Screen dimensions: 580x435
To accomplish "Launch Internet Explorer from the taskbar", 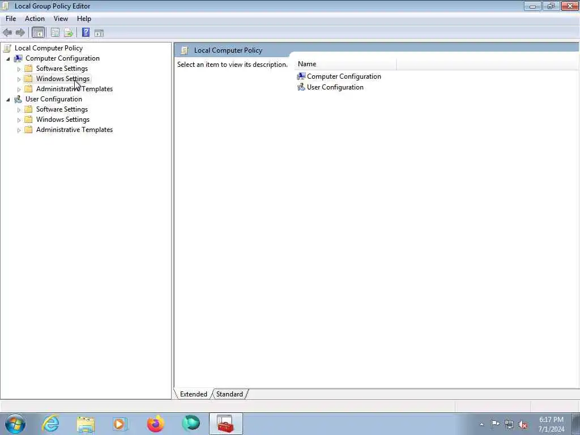I will point(50,424).
